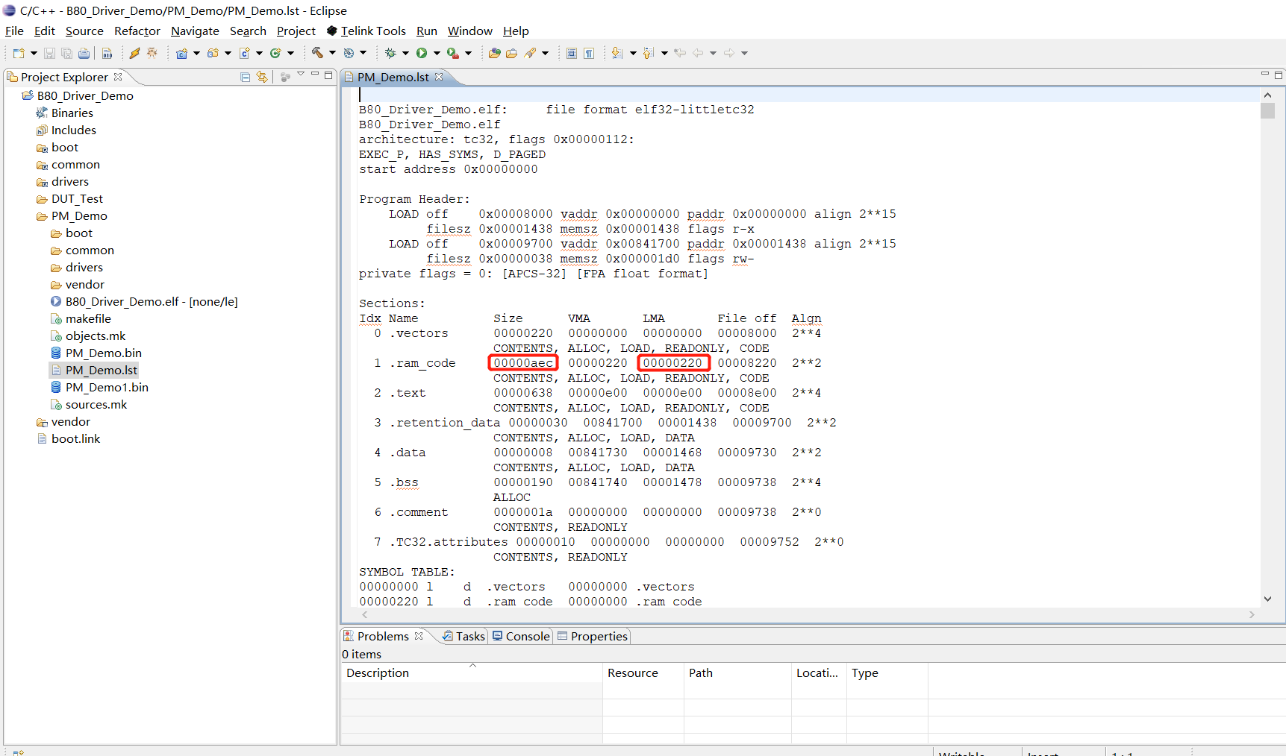Open dropdown arrow beside Build hammer
Viewport: 1286px width, 756px height.
click(332, 53)
